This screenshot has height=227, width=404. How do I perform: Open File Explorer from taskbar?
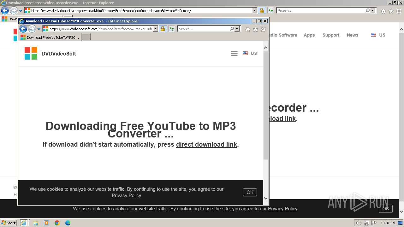coord(36,223)
